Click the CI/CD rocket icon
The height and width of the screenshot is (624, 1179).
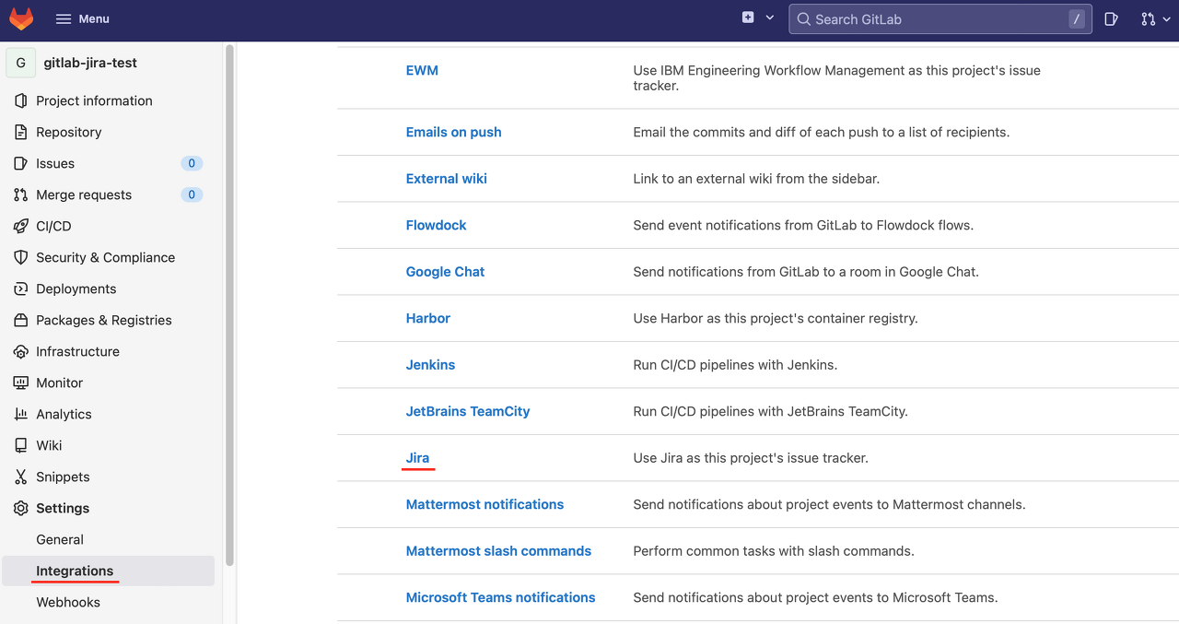21,226
